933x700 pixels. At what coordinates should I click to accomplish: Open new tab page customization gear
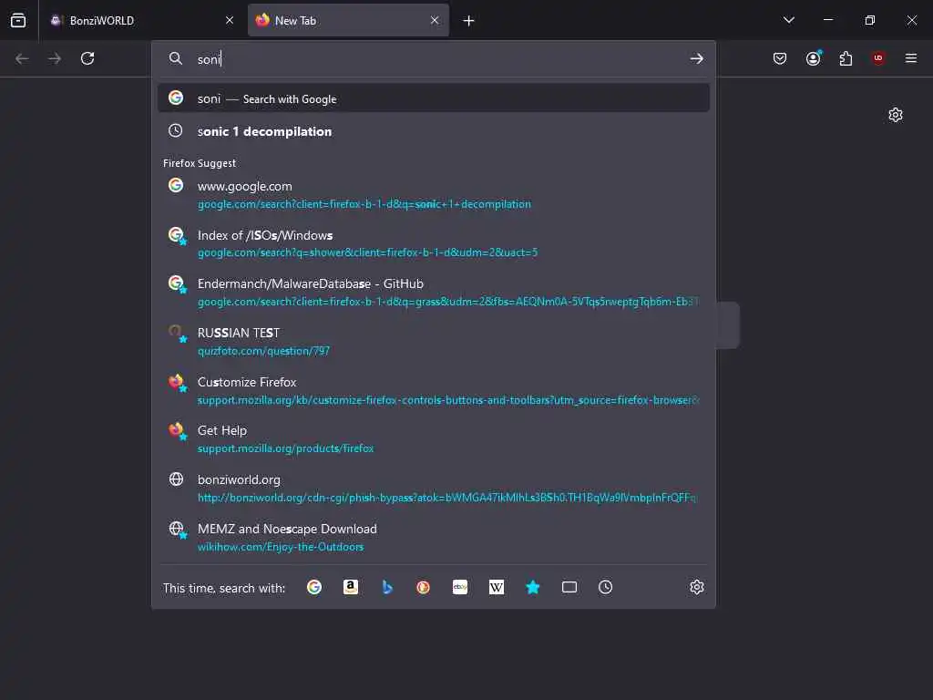pyautogui.click(x=896, y=115)
